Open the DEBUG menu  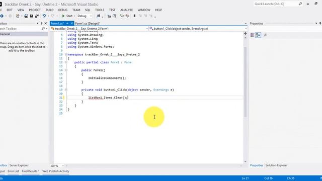(63, 10)
